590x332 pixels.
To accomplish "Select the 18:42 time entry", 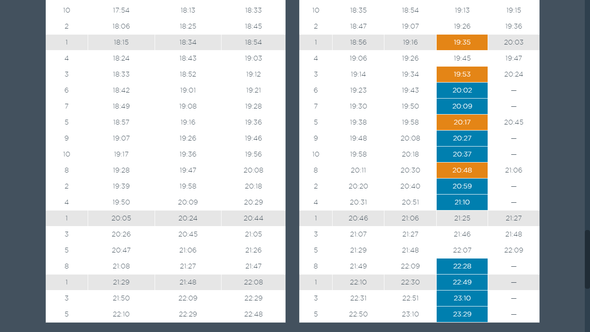I will (x=121, y=90).
